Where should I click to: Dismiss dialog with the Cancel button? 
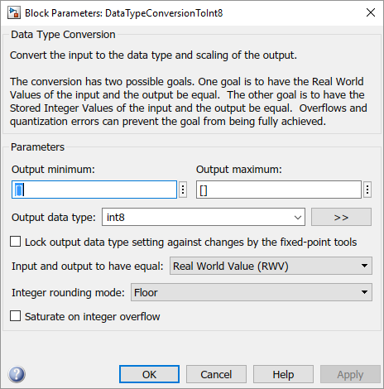[216, 374]
